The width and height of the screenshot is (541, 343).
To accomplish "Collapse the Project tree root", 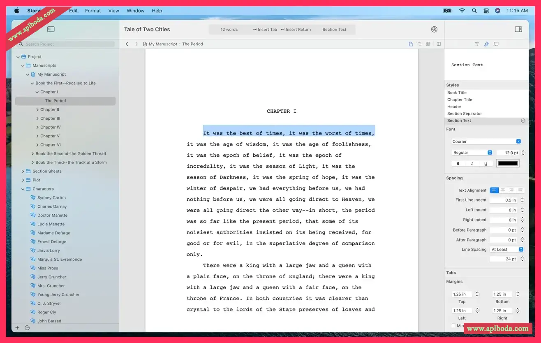I will (x=18, y=57).
